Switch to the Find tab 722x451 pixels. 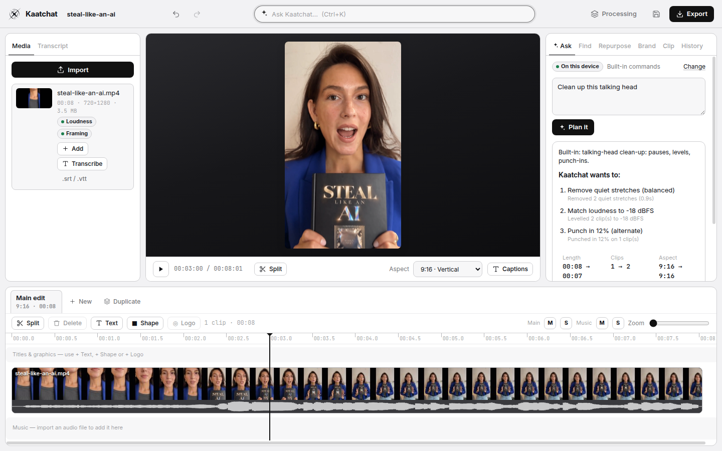coord(585,46)
